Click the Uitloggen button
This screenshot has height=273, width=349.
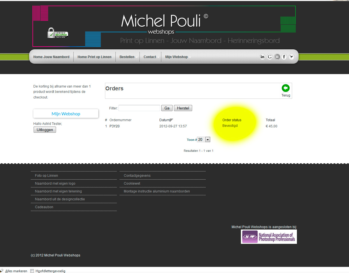click(45, 130)
